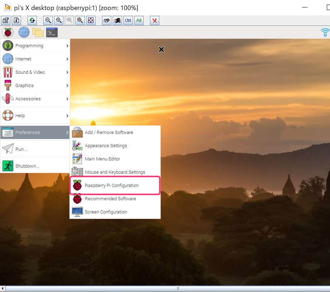This screenshot has width=330, height=292.
Task: Minimize the VNC viewer window
Action: click(305, 8)
